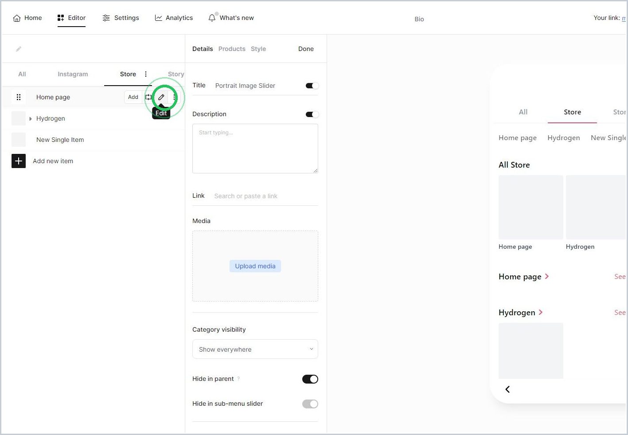The image size is (628, 435).
Task: Click the Bio title at the top
Action: coord(419,19)
